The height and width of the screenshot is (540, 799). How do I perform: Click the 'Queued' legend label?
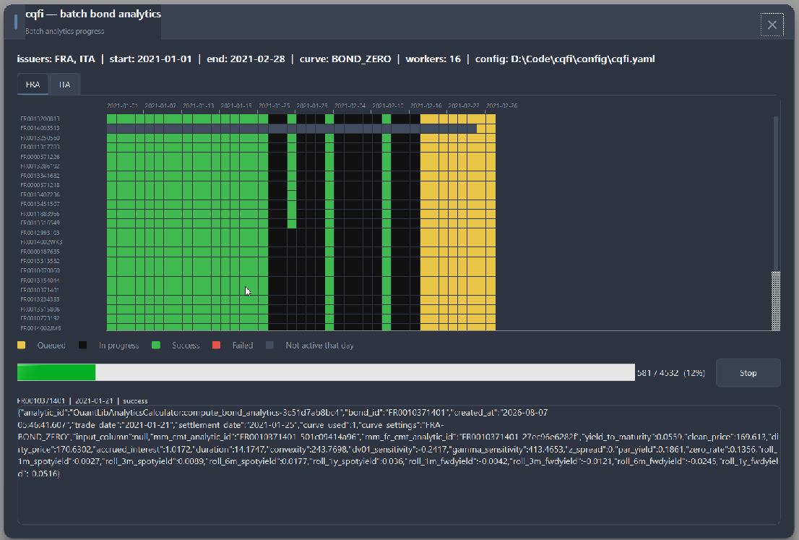pyautogui.click(x=51, y=346)
